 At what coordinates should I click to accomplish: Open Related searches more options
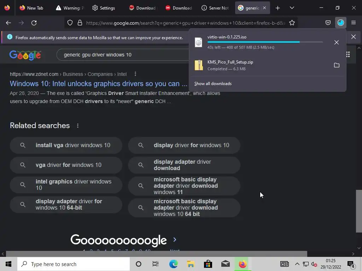tap(78, 126)
